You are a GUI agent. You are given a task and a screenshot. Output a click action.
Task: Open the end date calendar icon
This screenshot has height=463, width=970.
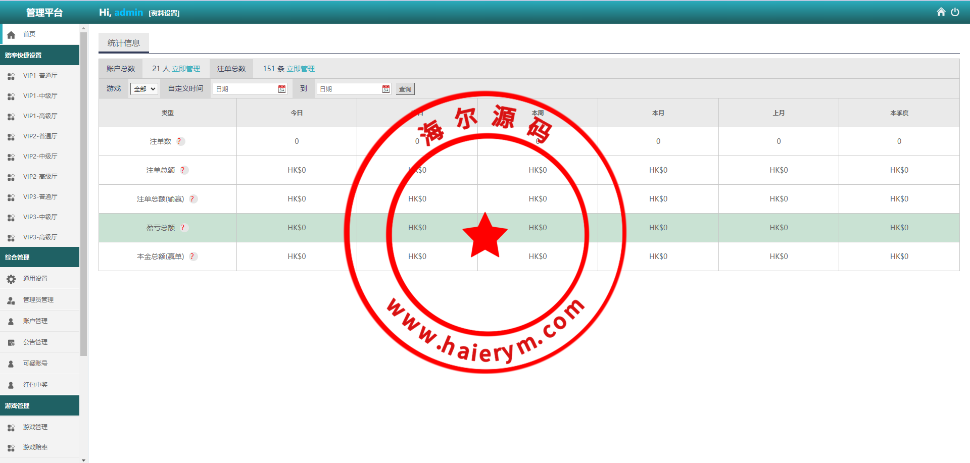tap(386, 89)
